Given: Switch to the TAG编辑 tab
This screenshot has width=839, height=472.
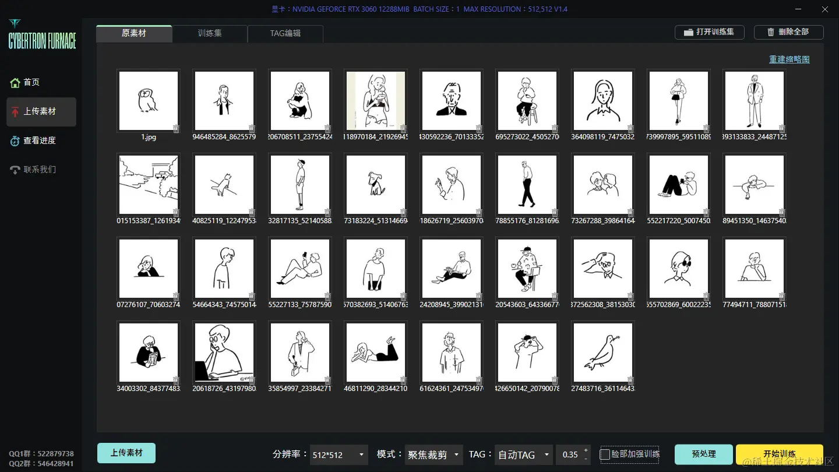Looking at the screenshot, I should coord(285,33).
